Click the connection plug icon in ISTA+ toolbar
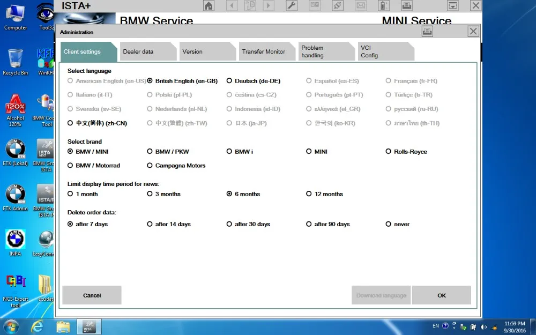This screenshot has width=536, height=335. point(337,5)
